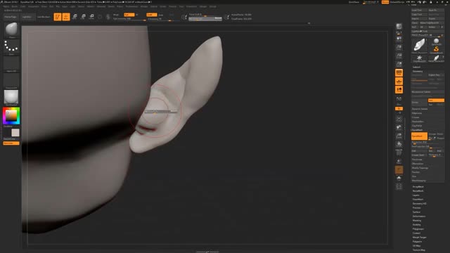Select the Move transform tool
Viewport: 450px width, 253px height.
(x=75, y=17)
